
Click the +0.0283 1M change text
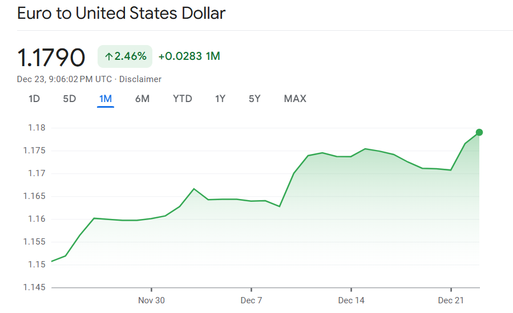point(189,56)
